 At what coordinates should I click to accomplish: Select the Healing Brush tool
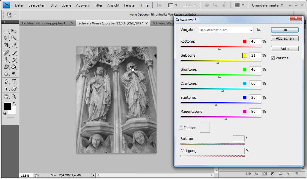[6, 53]
